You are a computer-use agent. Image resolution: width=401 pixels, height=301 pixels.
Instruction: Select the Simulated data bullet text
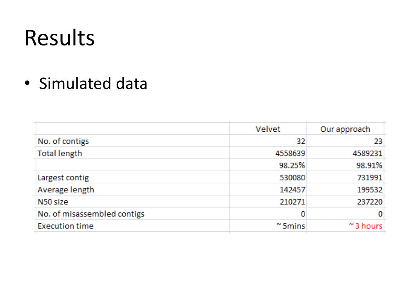pos(93,84)
